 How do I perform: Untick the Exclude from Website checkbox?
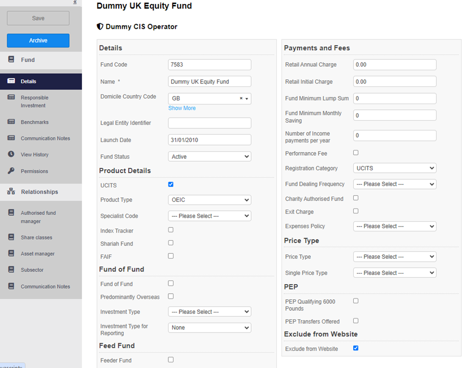pos(356,348)
